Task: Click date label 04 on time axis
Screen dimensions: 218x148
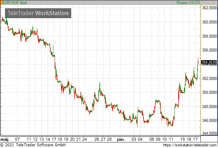Action: coord(140,139)
